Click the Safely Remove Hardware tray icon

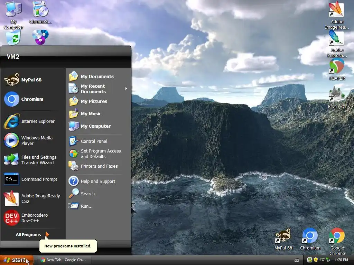tap(328, 260)
